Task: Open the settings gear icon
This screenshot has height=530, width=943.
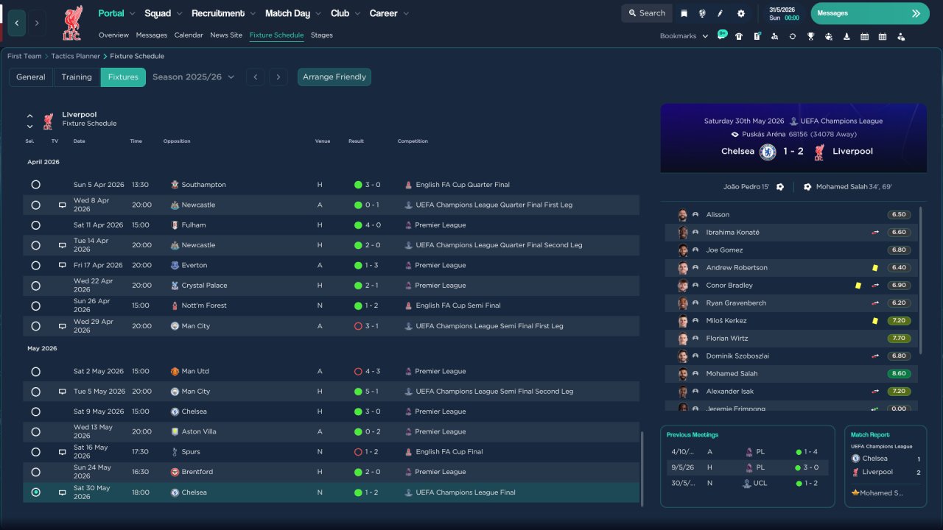Action: click(x=741, y=13)
